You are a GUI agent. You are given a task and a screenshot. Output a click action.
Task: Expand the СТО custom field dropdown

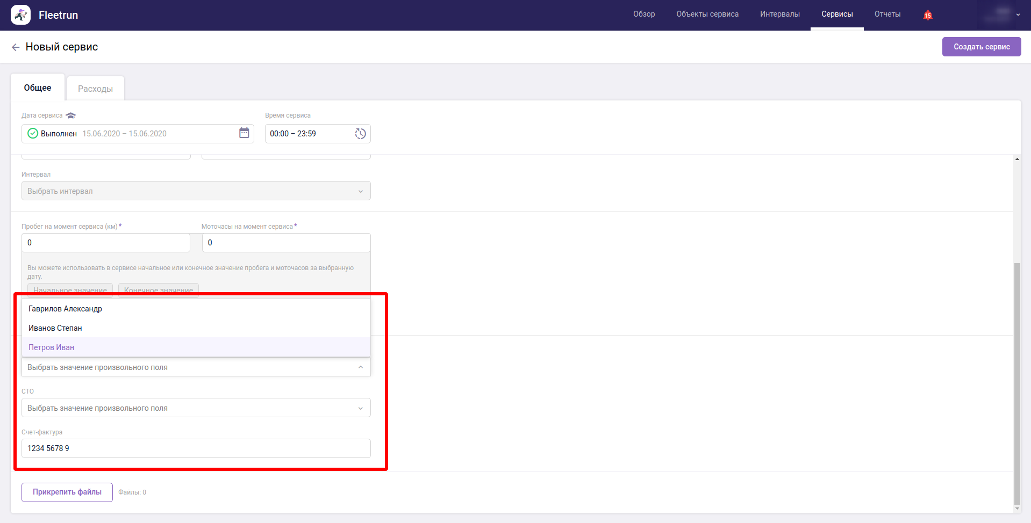(x=196, y=408)
